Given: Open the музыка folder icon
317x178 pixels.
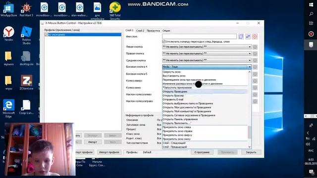Looking at the screenshot, I should coord(8,58).
